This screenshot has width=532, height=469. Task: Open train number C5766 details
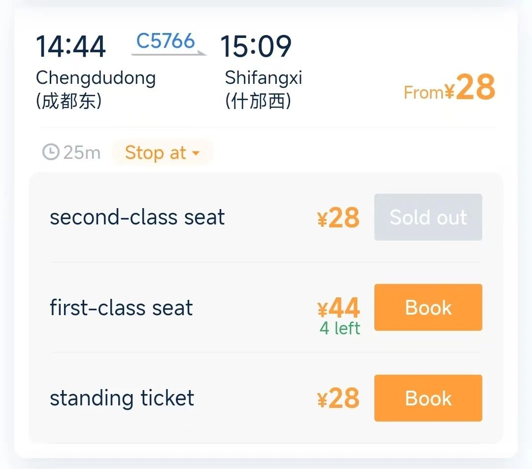coord(166,41)
